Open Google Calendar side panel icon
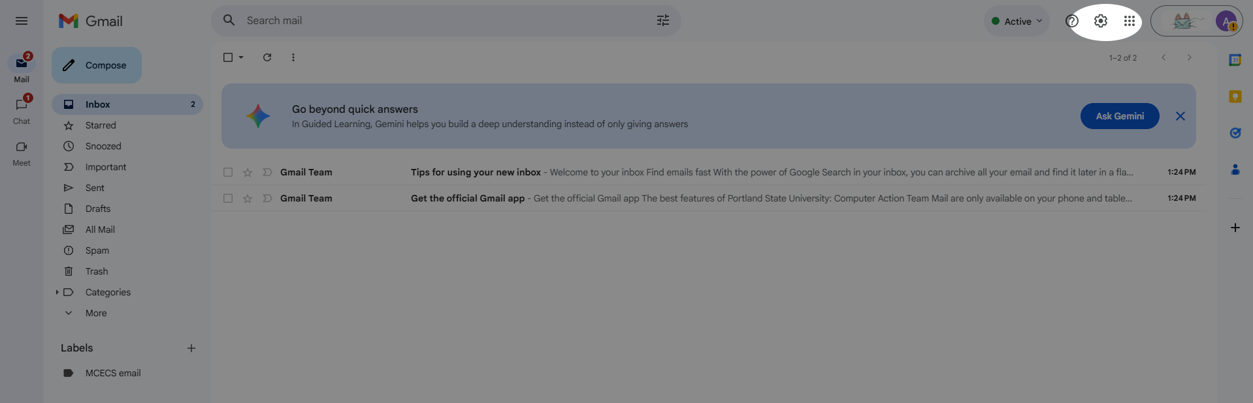This screenshot has height=403, width=1253. (x=1235, y=60)
